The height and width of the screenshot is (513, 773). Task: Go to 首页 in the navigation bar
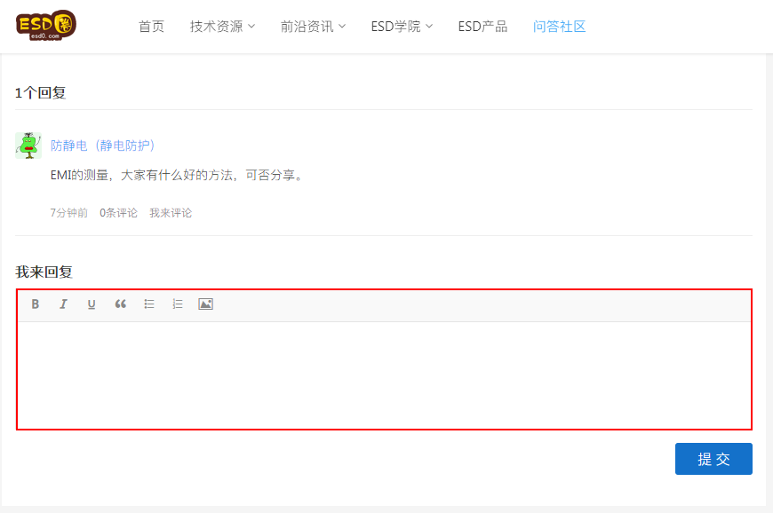[x=151, y=27]
